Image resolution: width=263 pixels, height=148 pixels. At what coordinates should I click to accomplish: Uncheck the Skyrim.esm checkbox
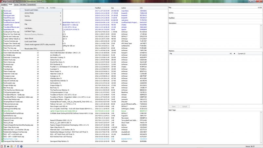click(x=2, y=11)
